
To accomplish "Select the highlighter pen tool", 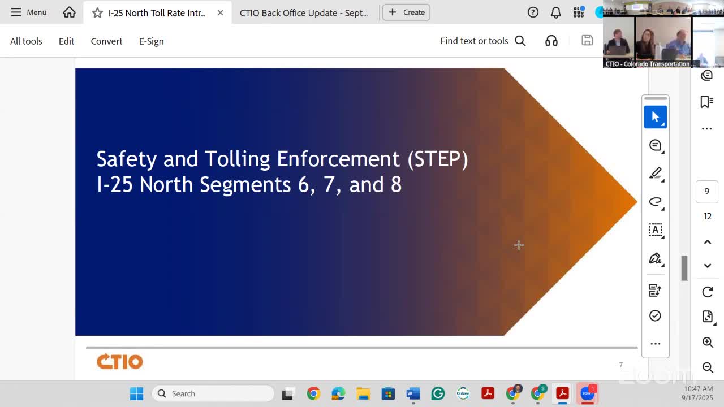I will pos(655,174).
